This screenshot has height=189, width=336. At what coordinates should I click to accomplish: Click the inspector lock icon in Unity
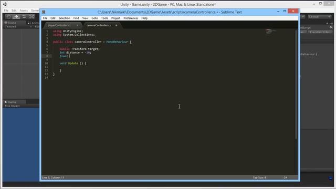pyautogui.click(x=327, y=23)
